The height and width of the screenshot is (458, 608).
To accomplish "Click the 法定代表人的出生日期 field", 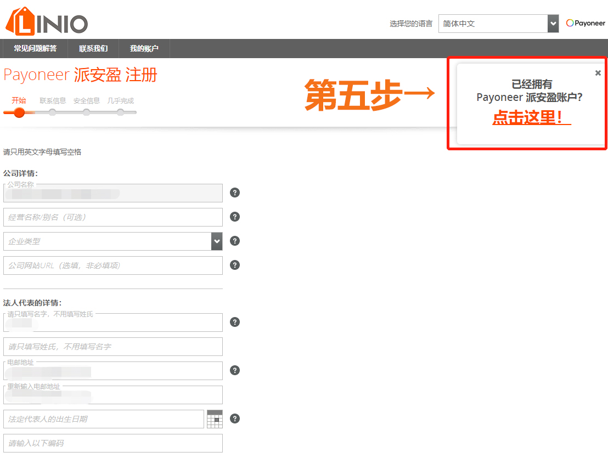I will pyautogui.click(x=104, y=419).
